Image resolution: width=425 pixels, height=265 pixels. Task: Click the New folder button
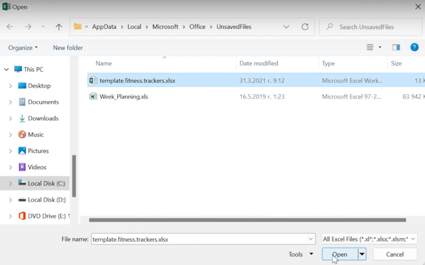(x=68, y=48)
